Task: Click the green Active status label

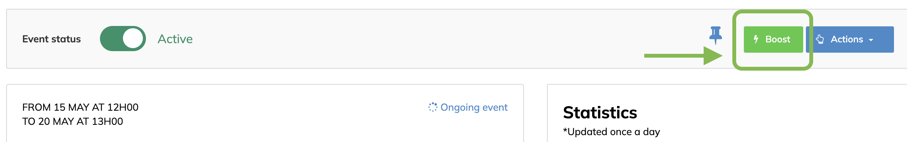Action: (x=175, y=39)
